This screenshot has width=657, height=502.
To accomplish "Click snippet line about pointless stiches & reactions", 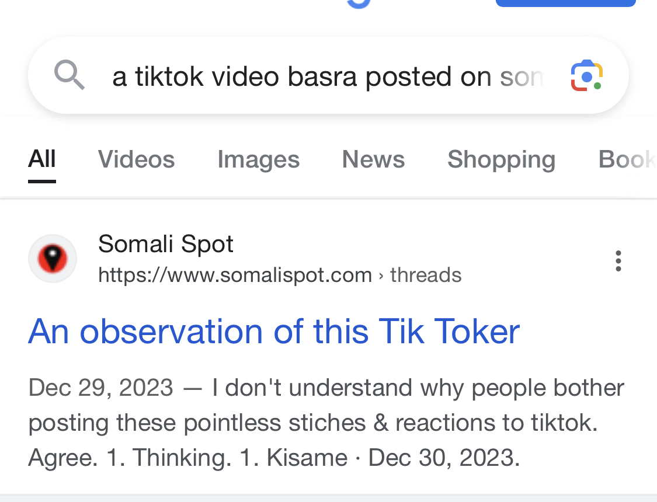I will click(x=313, y=423).
